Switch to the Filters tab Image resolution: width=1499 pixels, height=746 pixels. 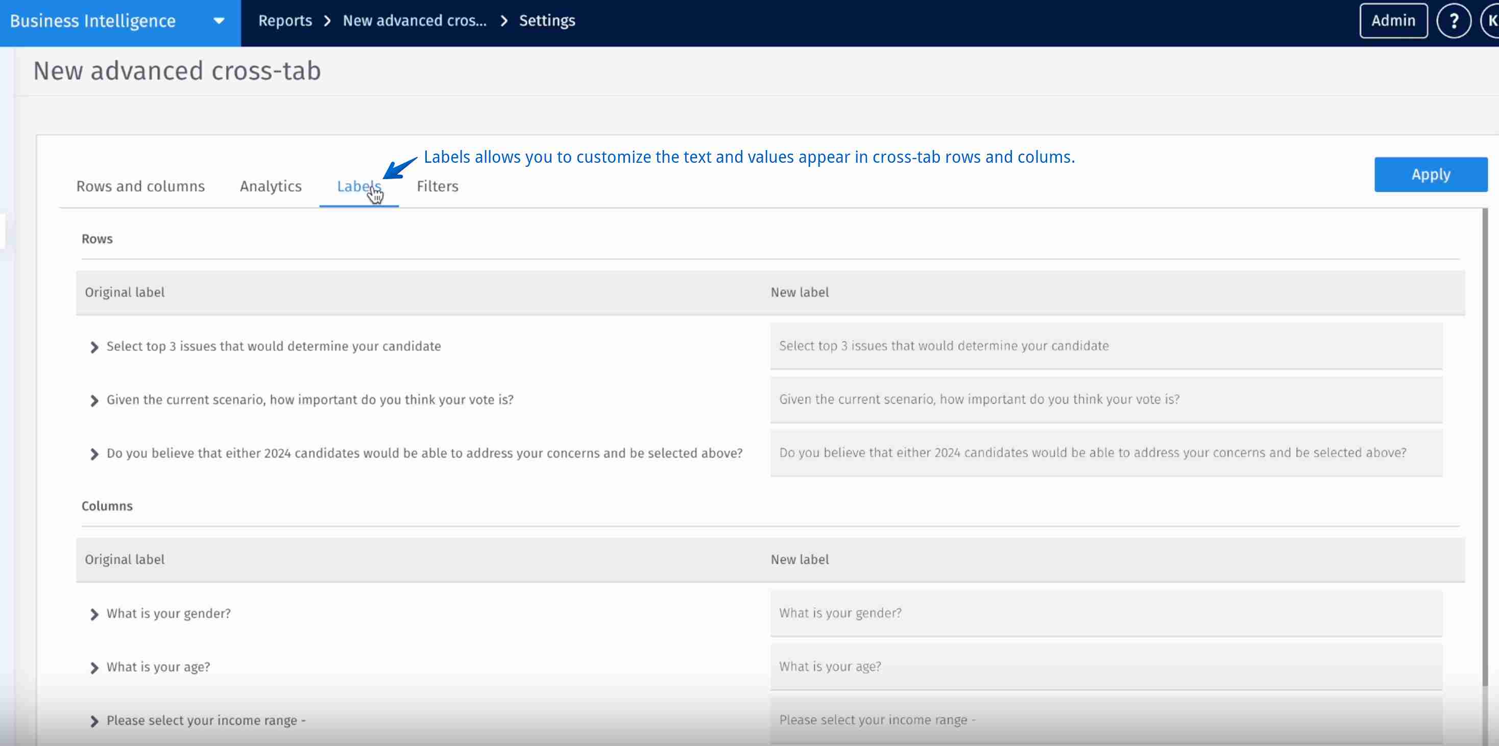(x=437, y=186)
